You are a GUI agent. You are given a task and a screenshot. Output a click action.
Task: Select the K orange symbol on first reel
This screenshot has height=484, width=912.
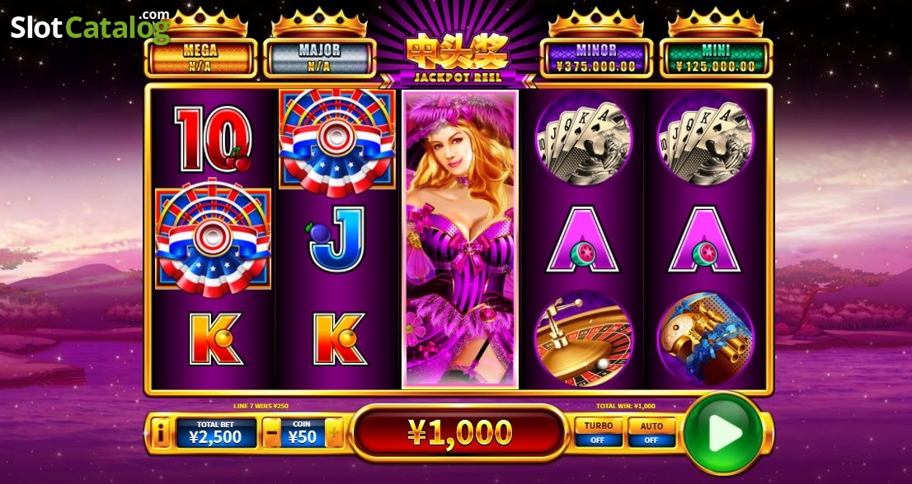click(x=215, y=339)
